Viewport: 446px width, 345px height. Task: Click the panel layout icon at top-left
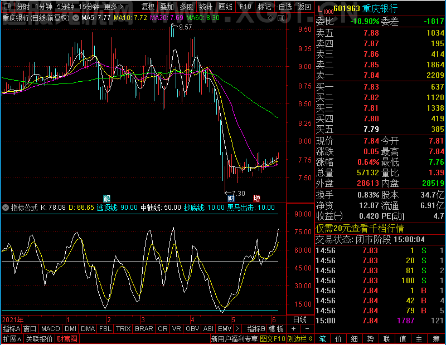click(7, 6)
